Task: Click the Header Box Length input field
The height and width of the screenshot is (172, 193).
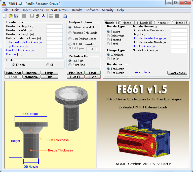Action: [55, 35]
